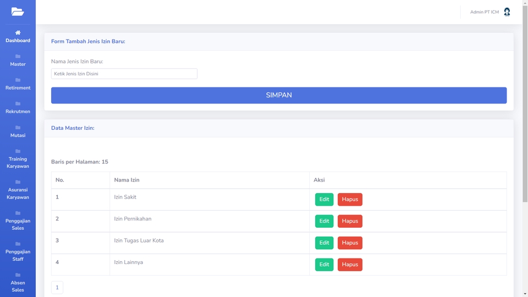The height and width of the screenshot is (297, 528).
Task: Click the SIMPAN button
Action: (279, 95)
